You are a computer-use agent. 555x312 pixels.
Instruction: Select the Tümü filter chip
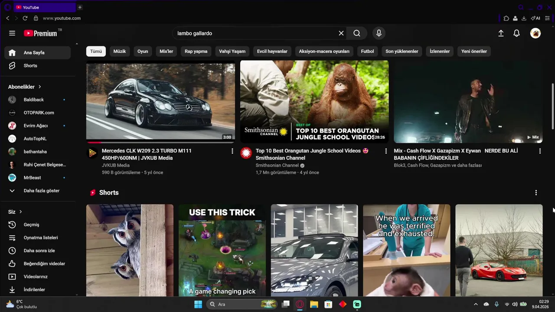click(96, 51)
